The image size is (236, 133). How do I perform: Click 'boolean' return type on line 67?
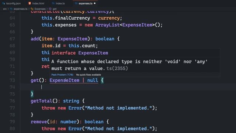pyautogui.click(x=105, y=39)
